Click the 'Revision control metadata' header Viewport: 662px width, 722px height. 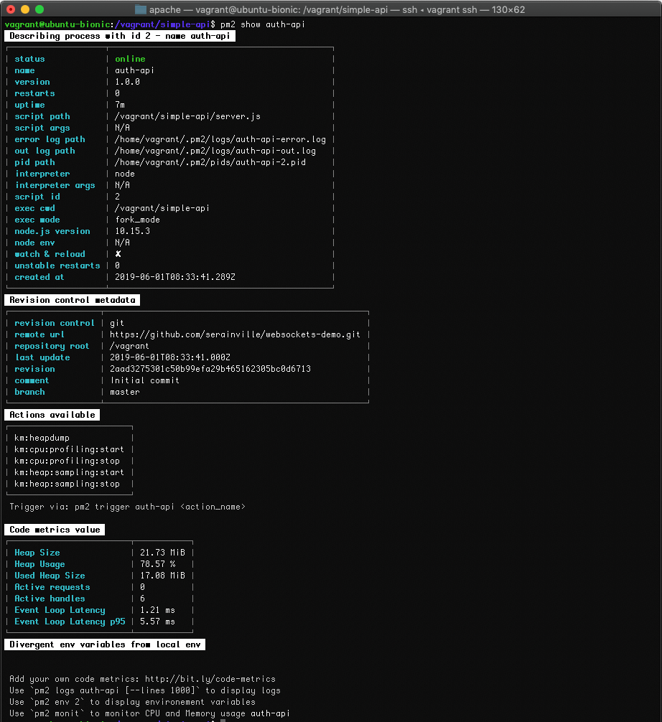pos(73,300)
